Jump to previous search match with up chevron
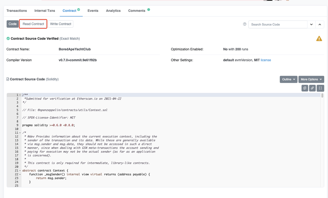 (x=320, y=24)
